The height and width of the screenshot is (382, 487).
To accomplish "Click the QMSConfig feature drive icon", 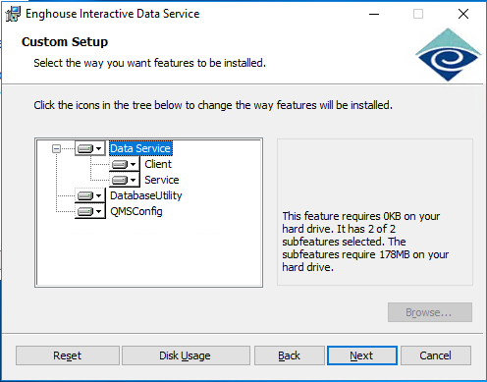I will click(85, 211).
